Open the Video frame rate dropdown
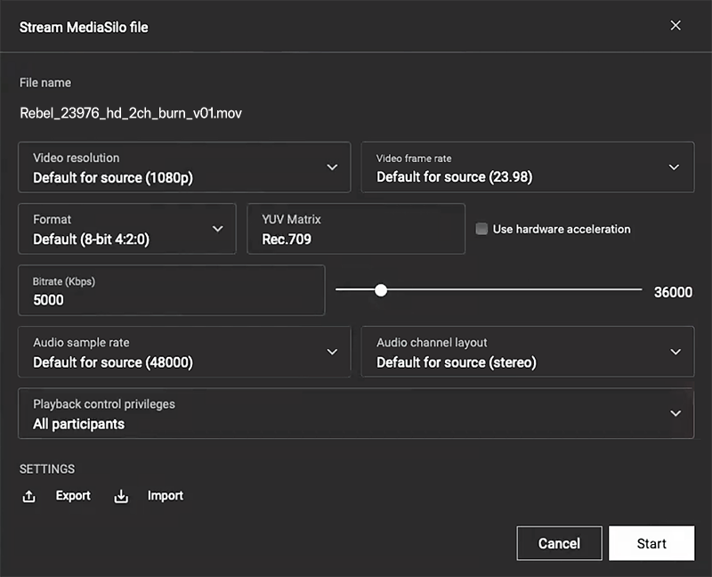The image size is (712, 577). coord(527,167)
